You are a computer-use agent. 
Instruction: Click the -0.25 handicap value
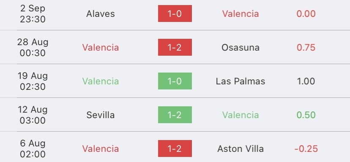306,148
